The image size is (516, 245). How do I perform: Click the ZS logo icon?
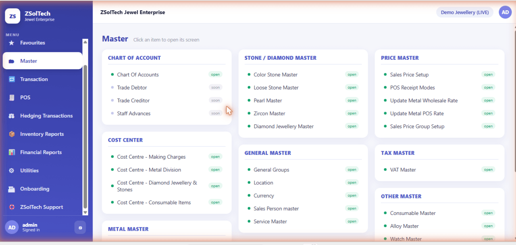[x=12, y=16]
